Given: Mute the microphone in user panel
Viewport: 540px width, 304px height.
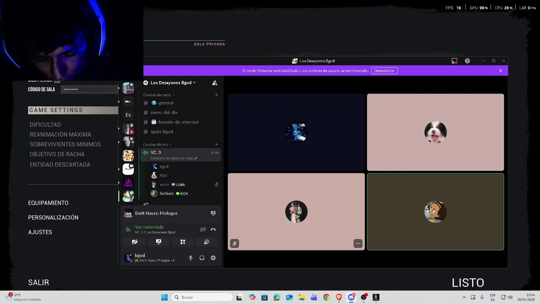Looking at the screenshot, I should click(x=191, y=258).
